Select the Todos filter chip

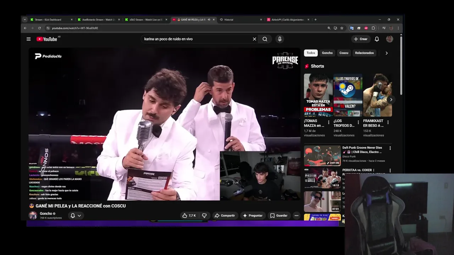311,53
